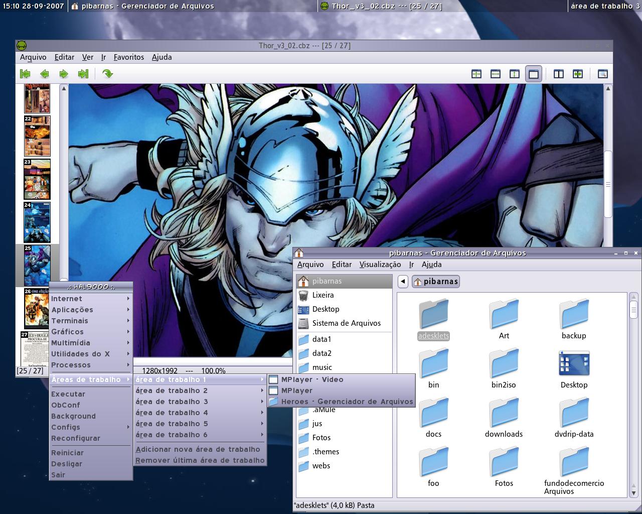Open Ajuda menu in comic viewer
Screen dimensions: 642x514
[162, 57]
